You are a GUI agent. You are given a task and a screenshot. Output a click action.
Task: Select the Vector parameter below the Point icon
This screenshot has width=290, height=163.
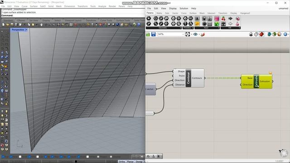coord(149,24)
